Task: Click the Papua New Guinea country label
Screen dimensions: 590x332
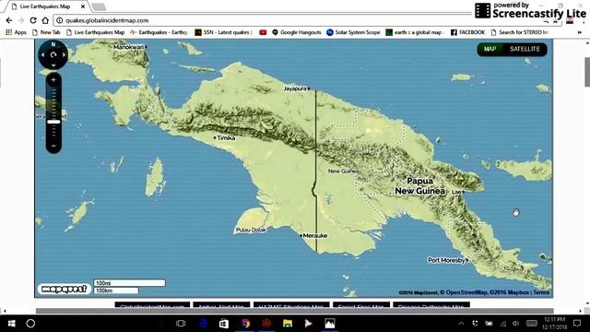Action: [420, 186]
